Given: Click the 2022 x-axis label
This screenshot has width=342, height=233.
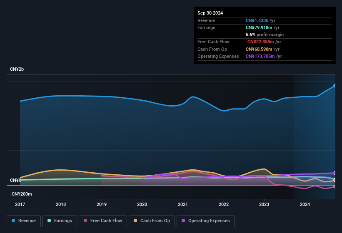Looking at the screenshot, I should coord(224,204).
